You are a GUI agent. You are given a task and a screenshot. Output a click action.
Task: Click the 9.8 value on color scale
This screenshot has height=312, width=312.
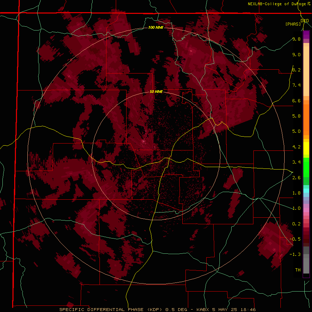(296, 39)
